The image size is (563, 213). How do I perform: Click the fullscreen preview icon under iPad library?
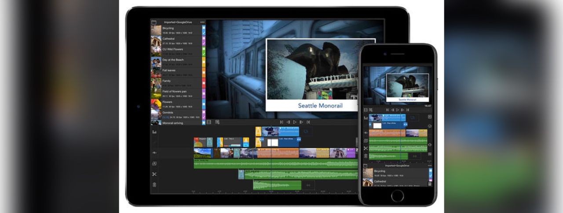(x=209, y=122)
